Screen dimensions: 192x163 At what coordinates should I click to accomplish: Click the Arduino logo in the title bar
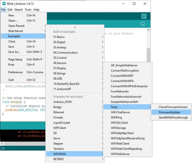point(4,4)
